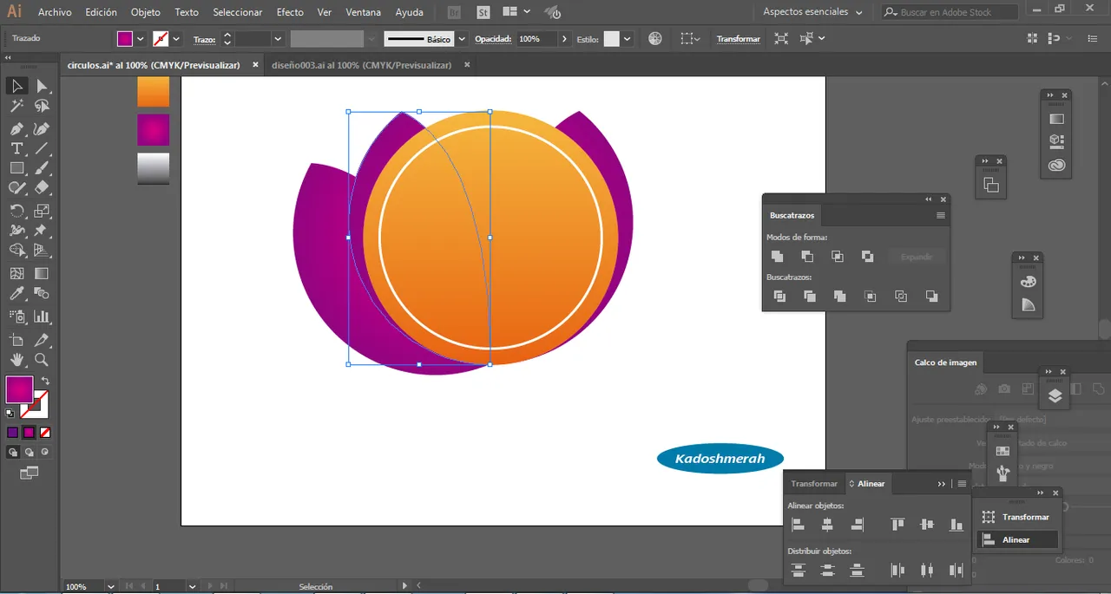Click the Direct Selection tool

pos(41,86)
